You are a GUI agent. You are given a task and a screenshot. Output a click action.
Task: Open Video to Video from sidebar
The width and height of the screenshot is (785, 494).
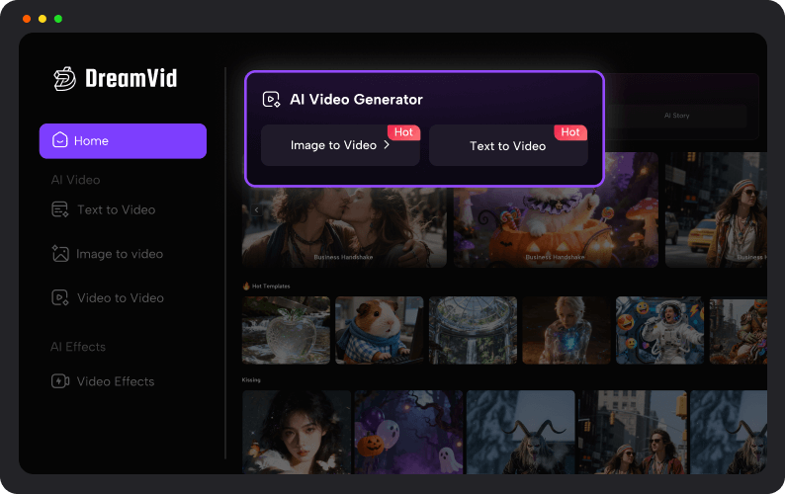pyautogui.click(x=120, y=297)
